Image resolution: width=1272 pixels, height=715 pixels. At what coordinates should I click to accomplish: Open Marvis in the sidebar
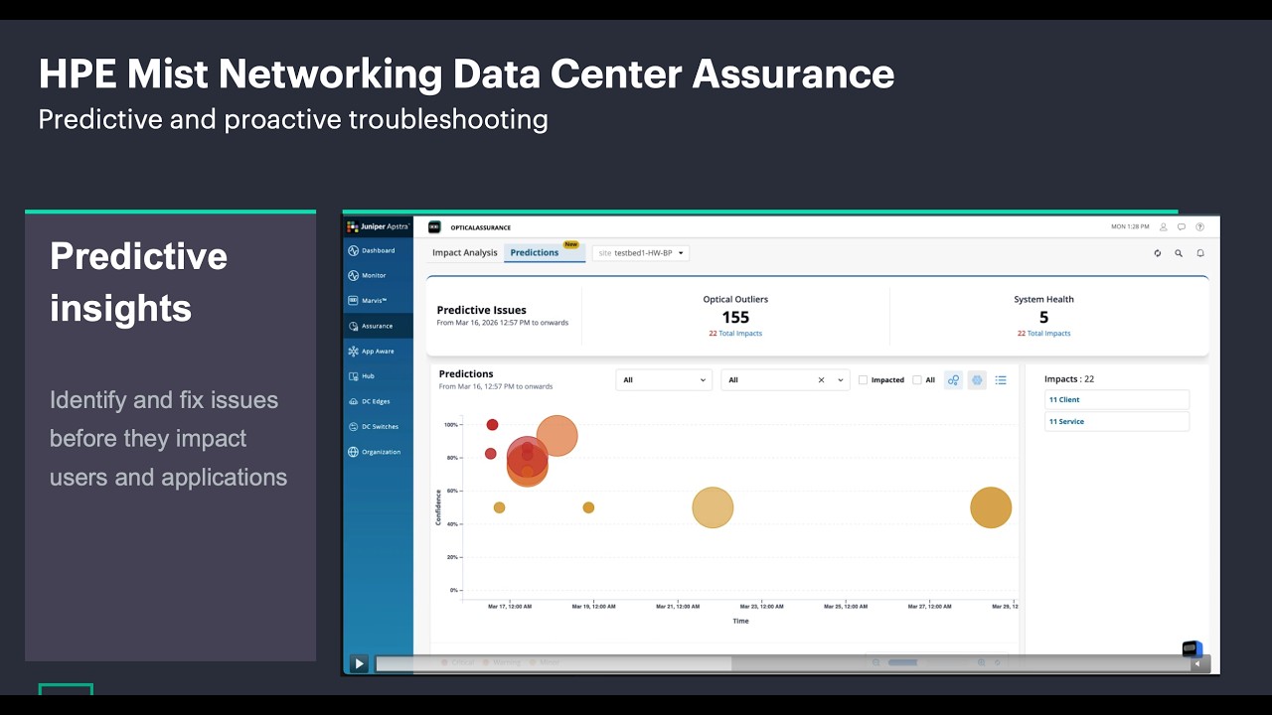click(x=378, y=300)
